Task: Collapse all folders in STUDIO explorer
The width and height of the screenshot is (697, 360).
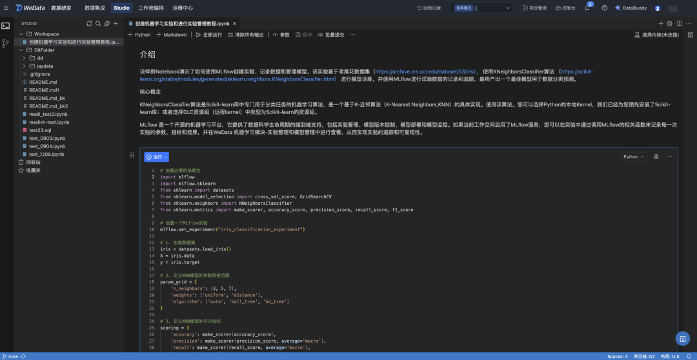Action: coord(106,23)
